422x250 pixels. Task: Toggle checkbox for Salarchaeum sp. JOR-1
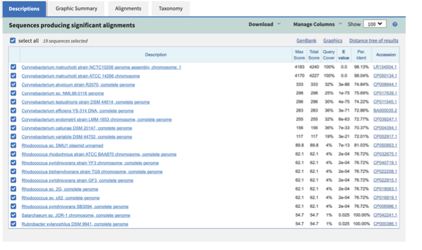coord(13,215)
